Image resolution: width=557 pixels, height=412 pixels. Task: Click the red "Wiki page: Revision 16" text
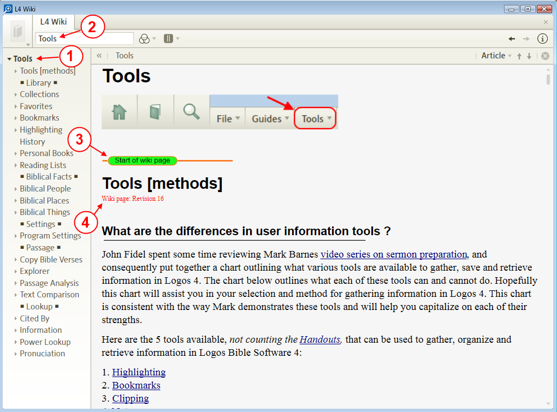133,199
